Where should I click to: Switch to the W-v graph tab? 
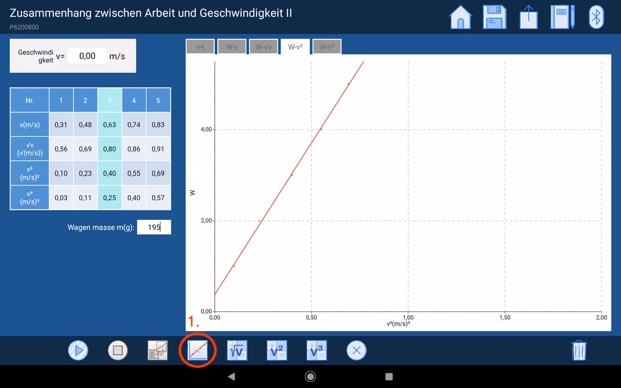pyautogui.click(x=231, y=47)
